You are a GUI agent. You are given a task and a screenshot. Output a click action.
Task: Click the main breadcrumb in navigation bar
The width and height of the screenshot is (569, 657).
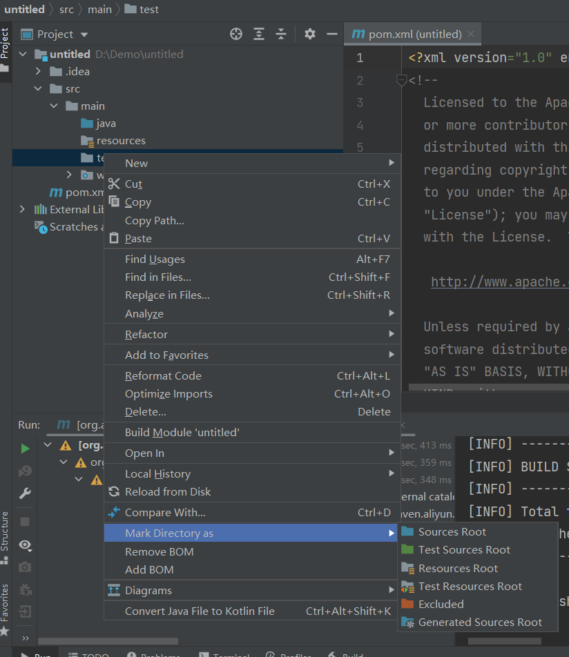click(x=100, y=9)
